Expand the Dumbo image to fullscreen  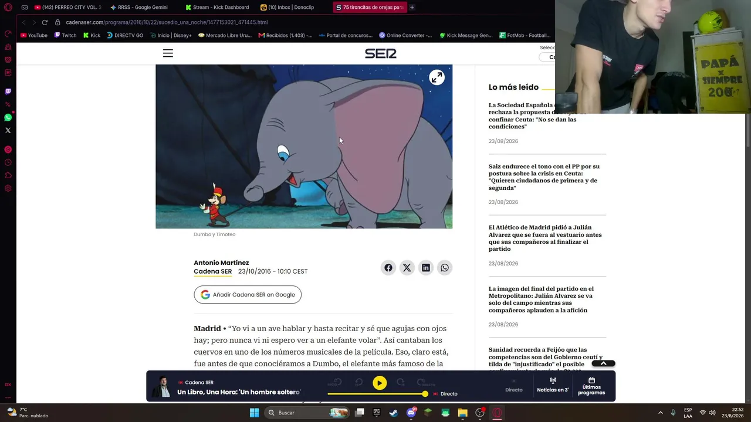(x=437, y=77)
